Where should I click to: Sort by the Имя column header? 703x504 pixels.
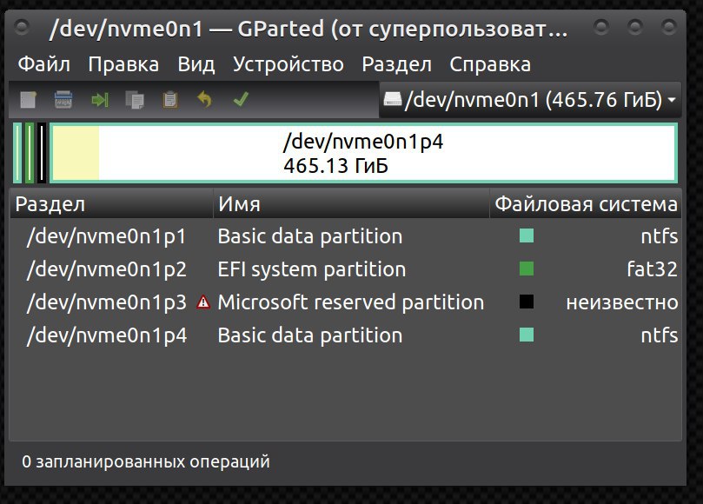pos(351,204)
